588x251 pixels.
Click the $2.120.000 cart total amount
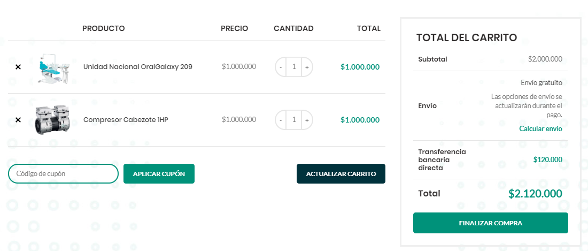tap(535, 194)
